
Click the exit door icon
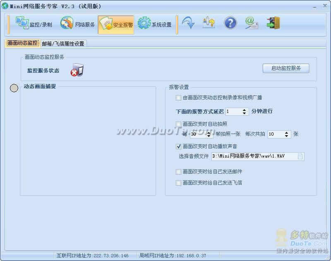click(273, 23)
